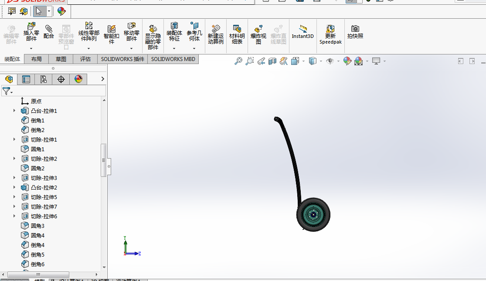Click View Orientation cube icon
The width and height of the screenshot is (486, 281).
295,61
